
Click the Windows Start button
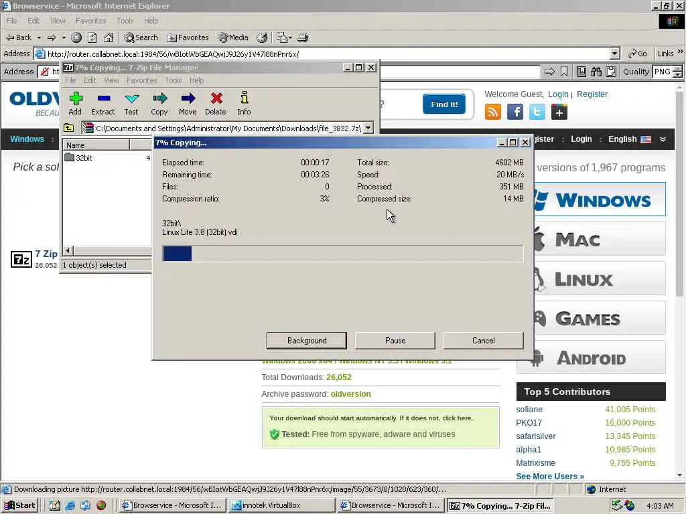click(x=20, y=506)
